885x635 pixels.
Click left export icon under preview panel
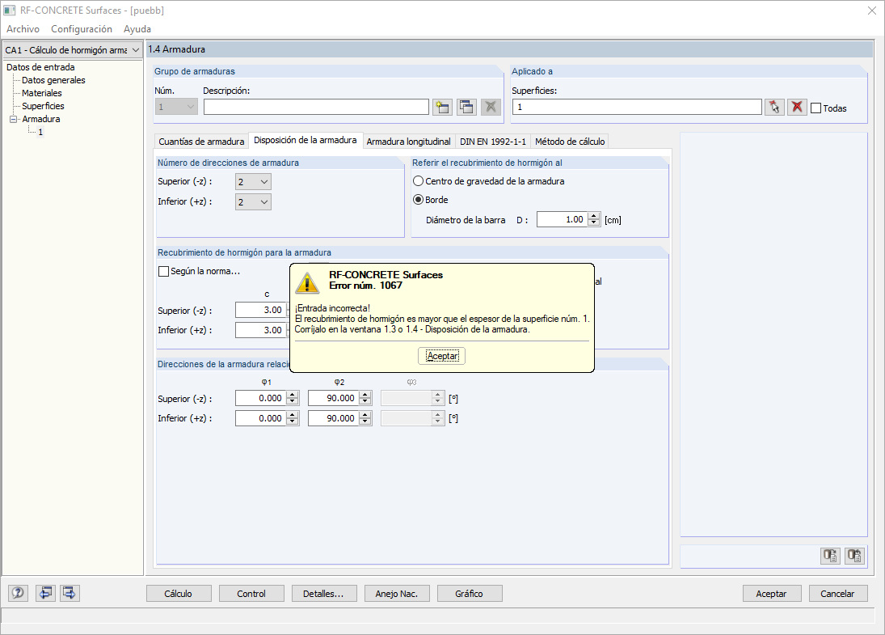pos(830,556)
